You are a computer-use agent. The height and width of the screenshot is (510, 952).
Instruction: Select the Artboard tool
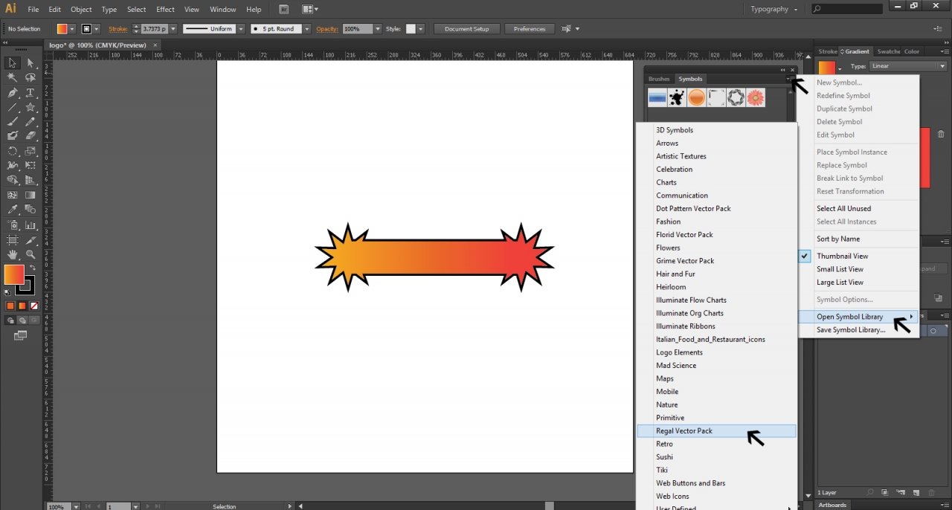point(13,239)
